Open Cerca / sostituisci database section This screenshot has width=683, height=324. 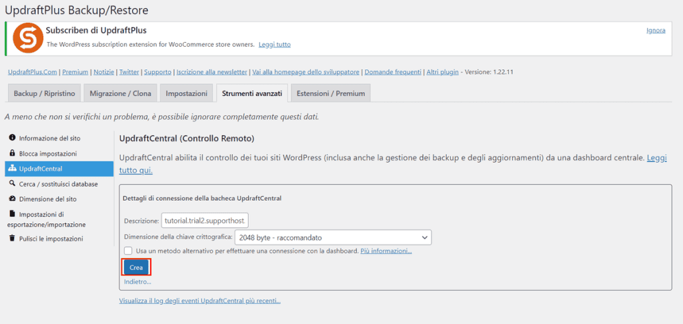point(59,184)
